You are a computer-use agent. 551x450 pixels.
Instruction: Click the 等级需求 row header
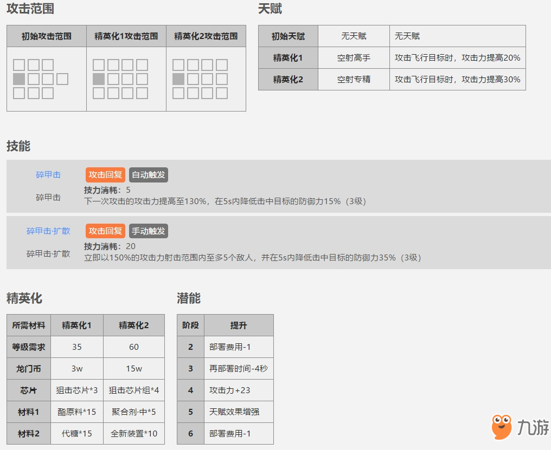point(29,347)
